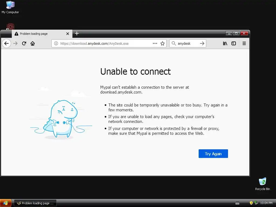Go back with the Back arrow button
The image size is (276, 207).
pos(6,43)
